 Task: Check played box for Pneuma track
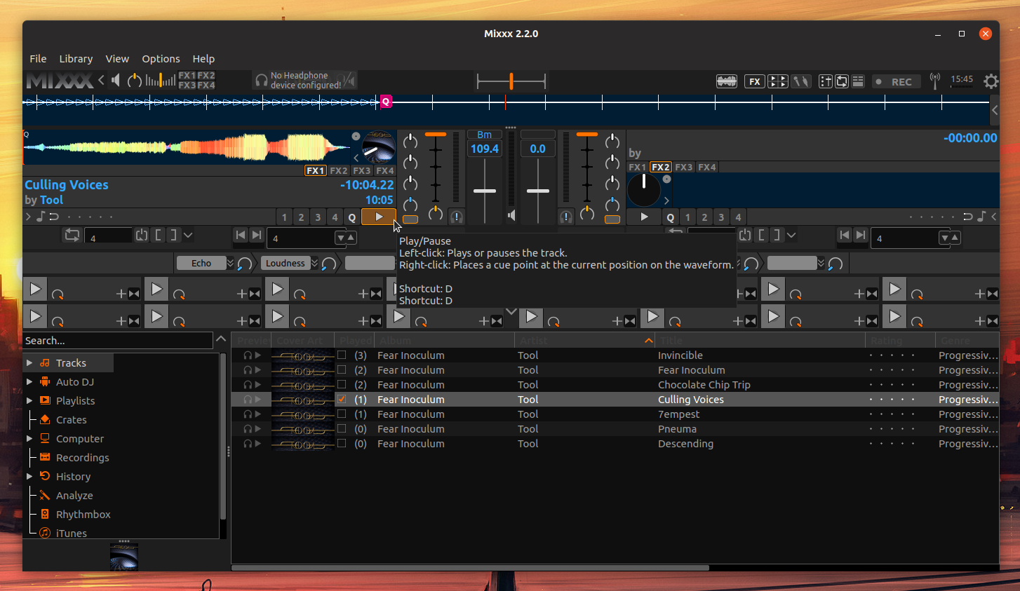click(x=342, y=428)
